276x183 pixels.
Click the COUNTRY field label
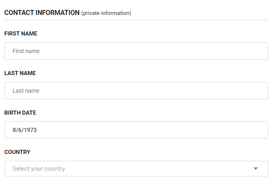click(17, 152)
